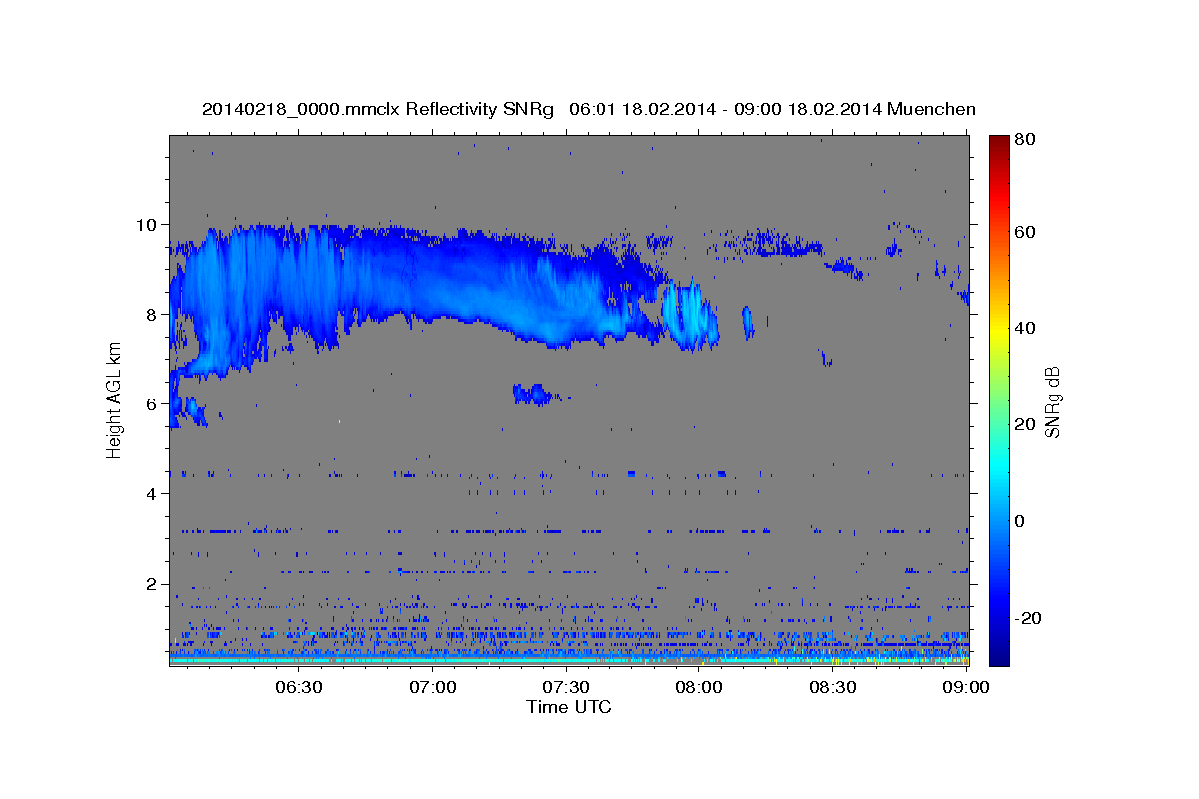Click the colorbar value 60
1199x799 pixels.
[x=1027, y=232]
